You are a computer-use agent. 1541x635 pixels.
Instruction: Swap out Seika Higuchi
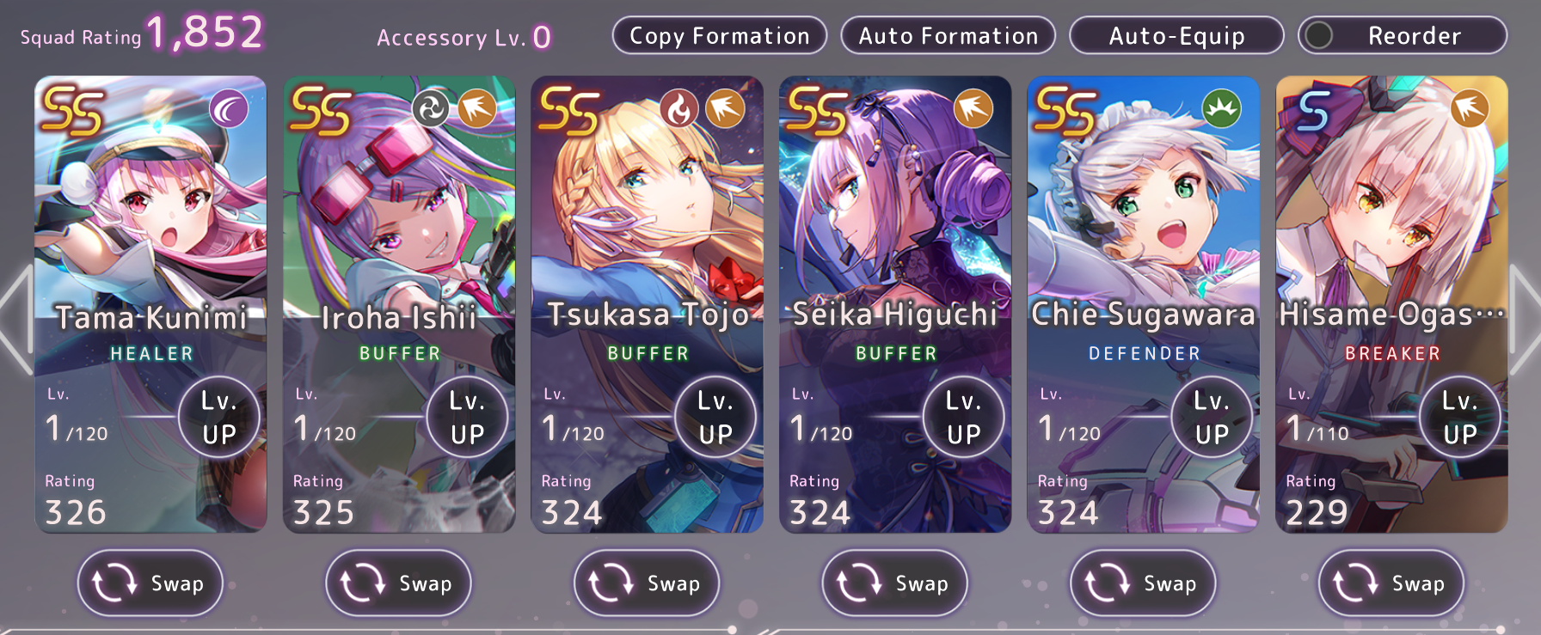pyautogui.click(x=895, y=583)
